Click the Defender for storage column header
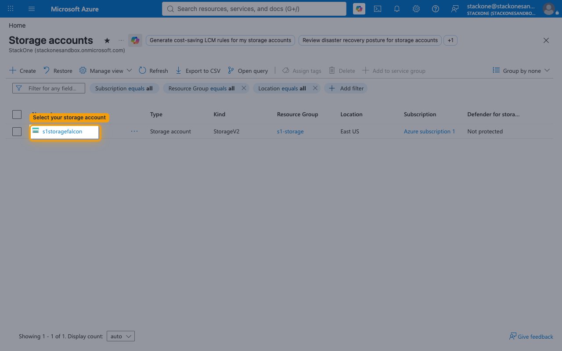Screen dimensions: 562x351 (494, 115)
